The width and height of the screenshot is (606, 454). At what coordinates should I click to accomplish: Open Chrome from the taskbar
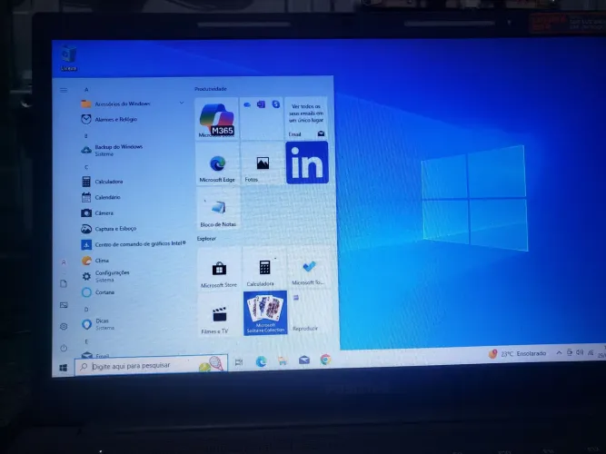326,360
